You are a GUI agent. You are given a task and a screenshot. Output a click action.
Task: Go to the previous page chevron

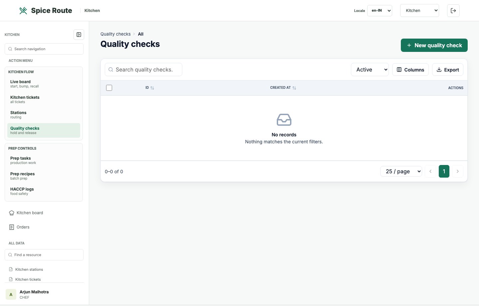point(430,171)
